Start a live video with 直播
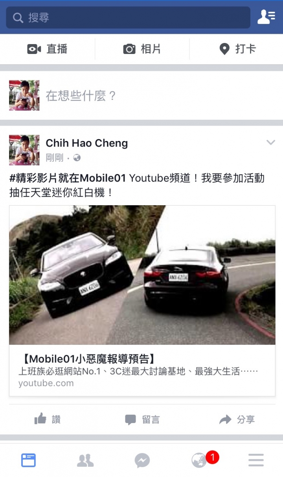283x477 pixels. (x=47, y=49)
